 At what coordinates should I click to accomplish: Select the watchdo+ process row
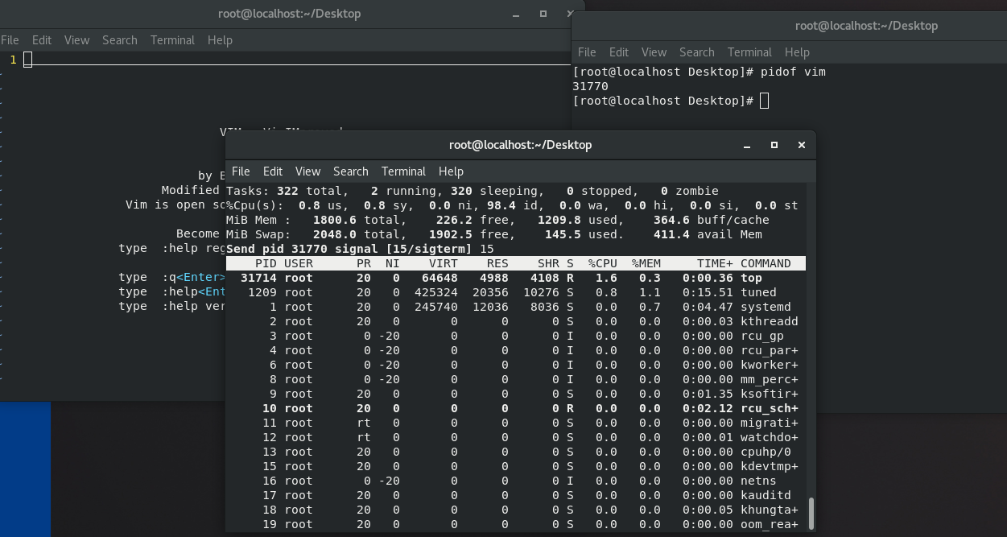click(516, 437)
